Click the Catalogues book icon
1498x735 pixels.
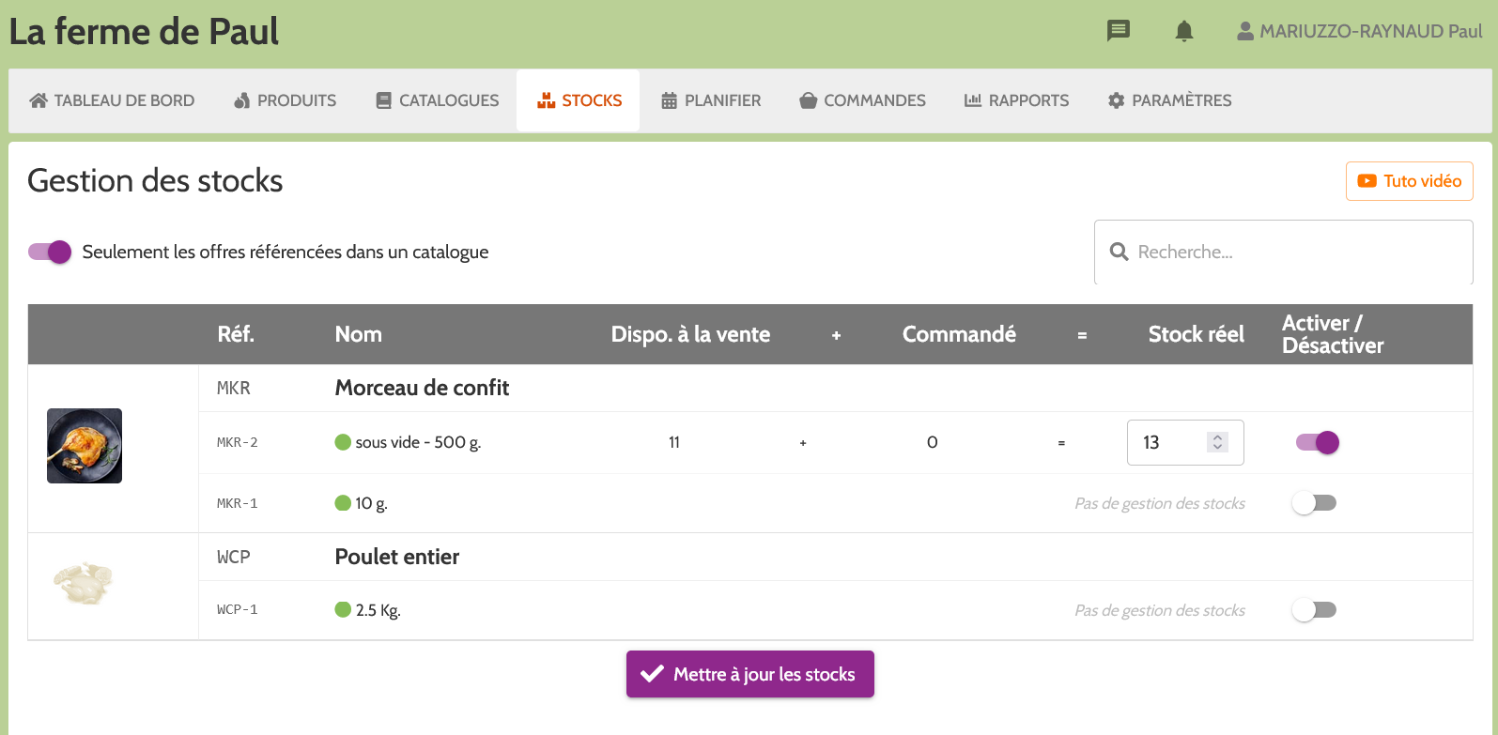[x=381, y=100]
